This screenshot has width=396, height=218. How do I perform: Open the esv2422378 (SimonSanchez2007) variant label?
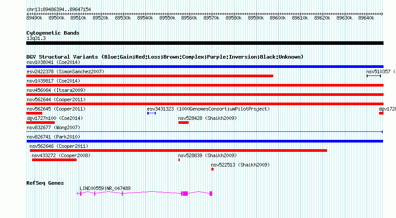pyautogui.click(x=65, y=71)
